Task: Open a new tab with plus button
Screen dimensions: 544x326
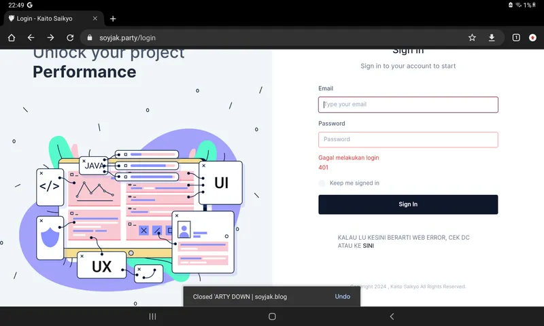Action: tap(113, 19)
